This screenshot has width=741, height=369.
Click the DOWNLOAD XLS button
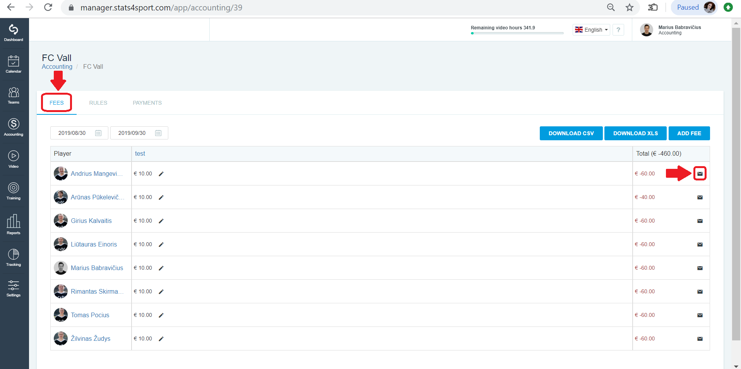[635, 133]
